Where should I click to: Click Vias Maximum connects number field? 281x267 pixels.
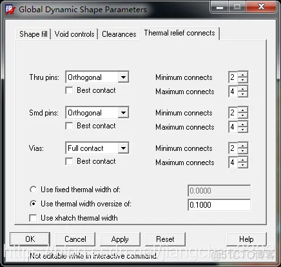233,163
